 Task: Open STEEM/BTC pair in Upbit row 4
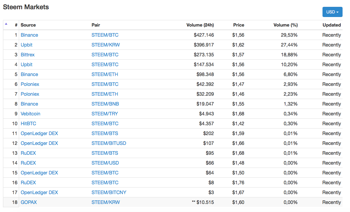pos(105,64)
